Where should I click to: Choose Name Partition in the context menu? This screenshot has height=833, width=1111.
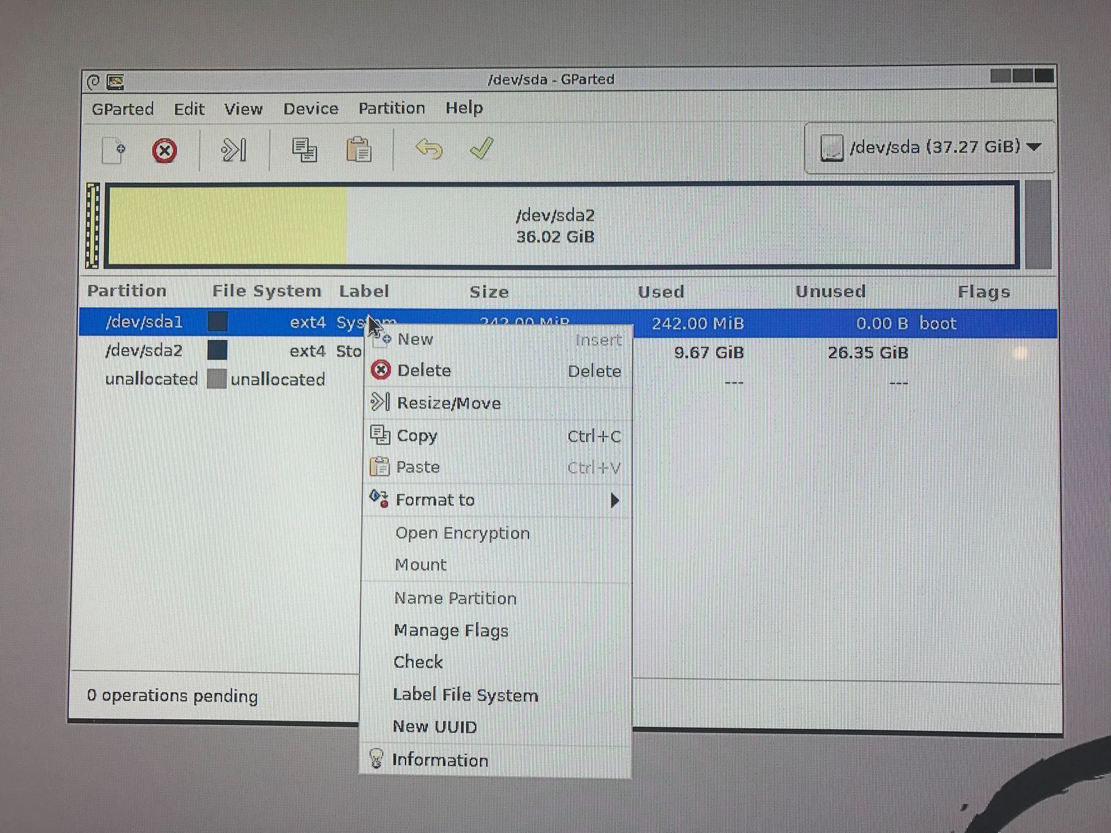tap(496, 598)
